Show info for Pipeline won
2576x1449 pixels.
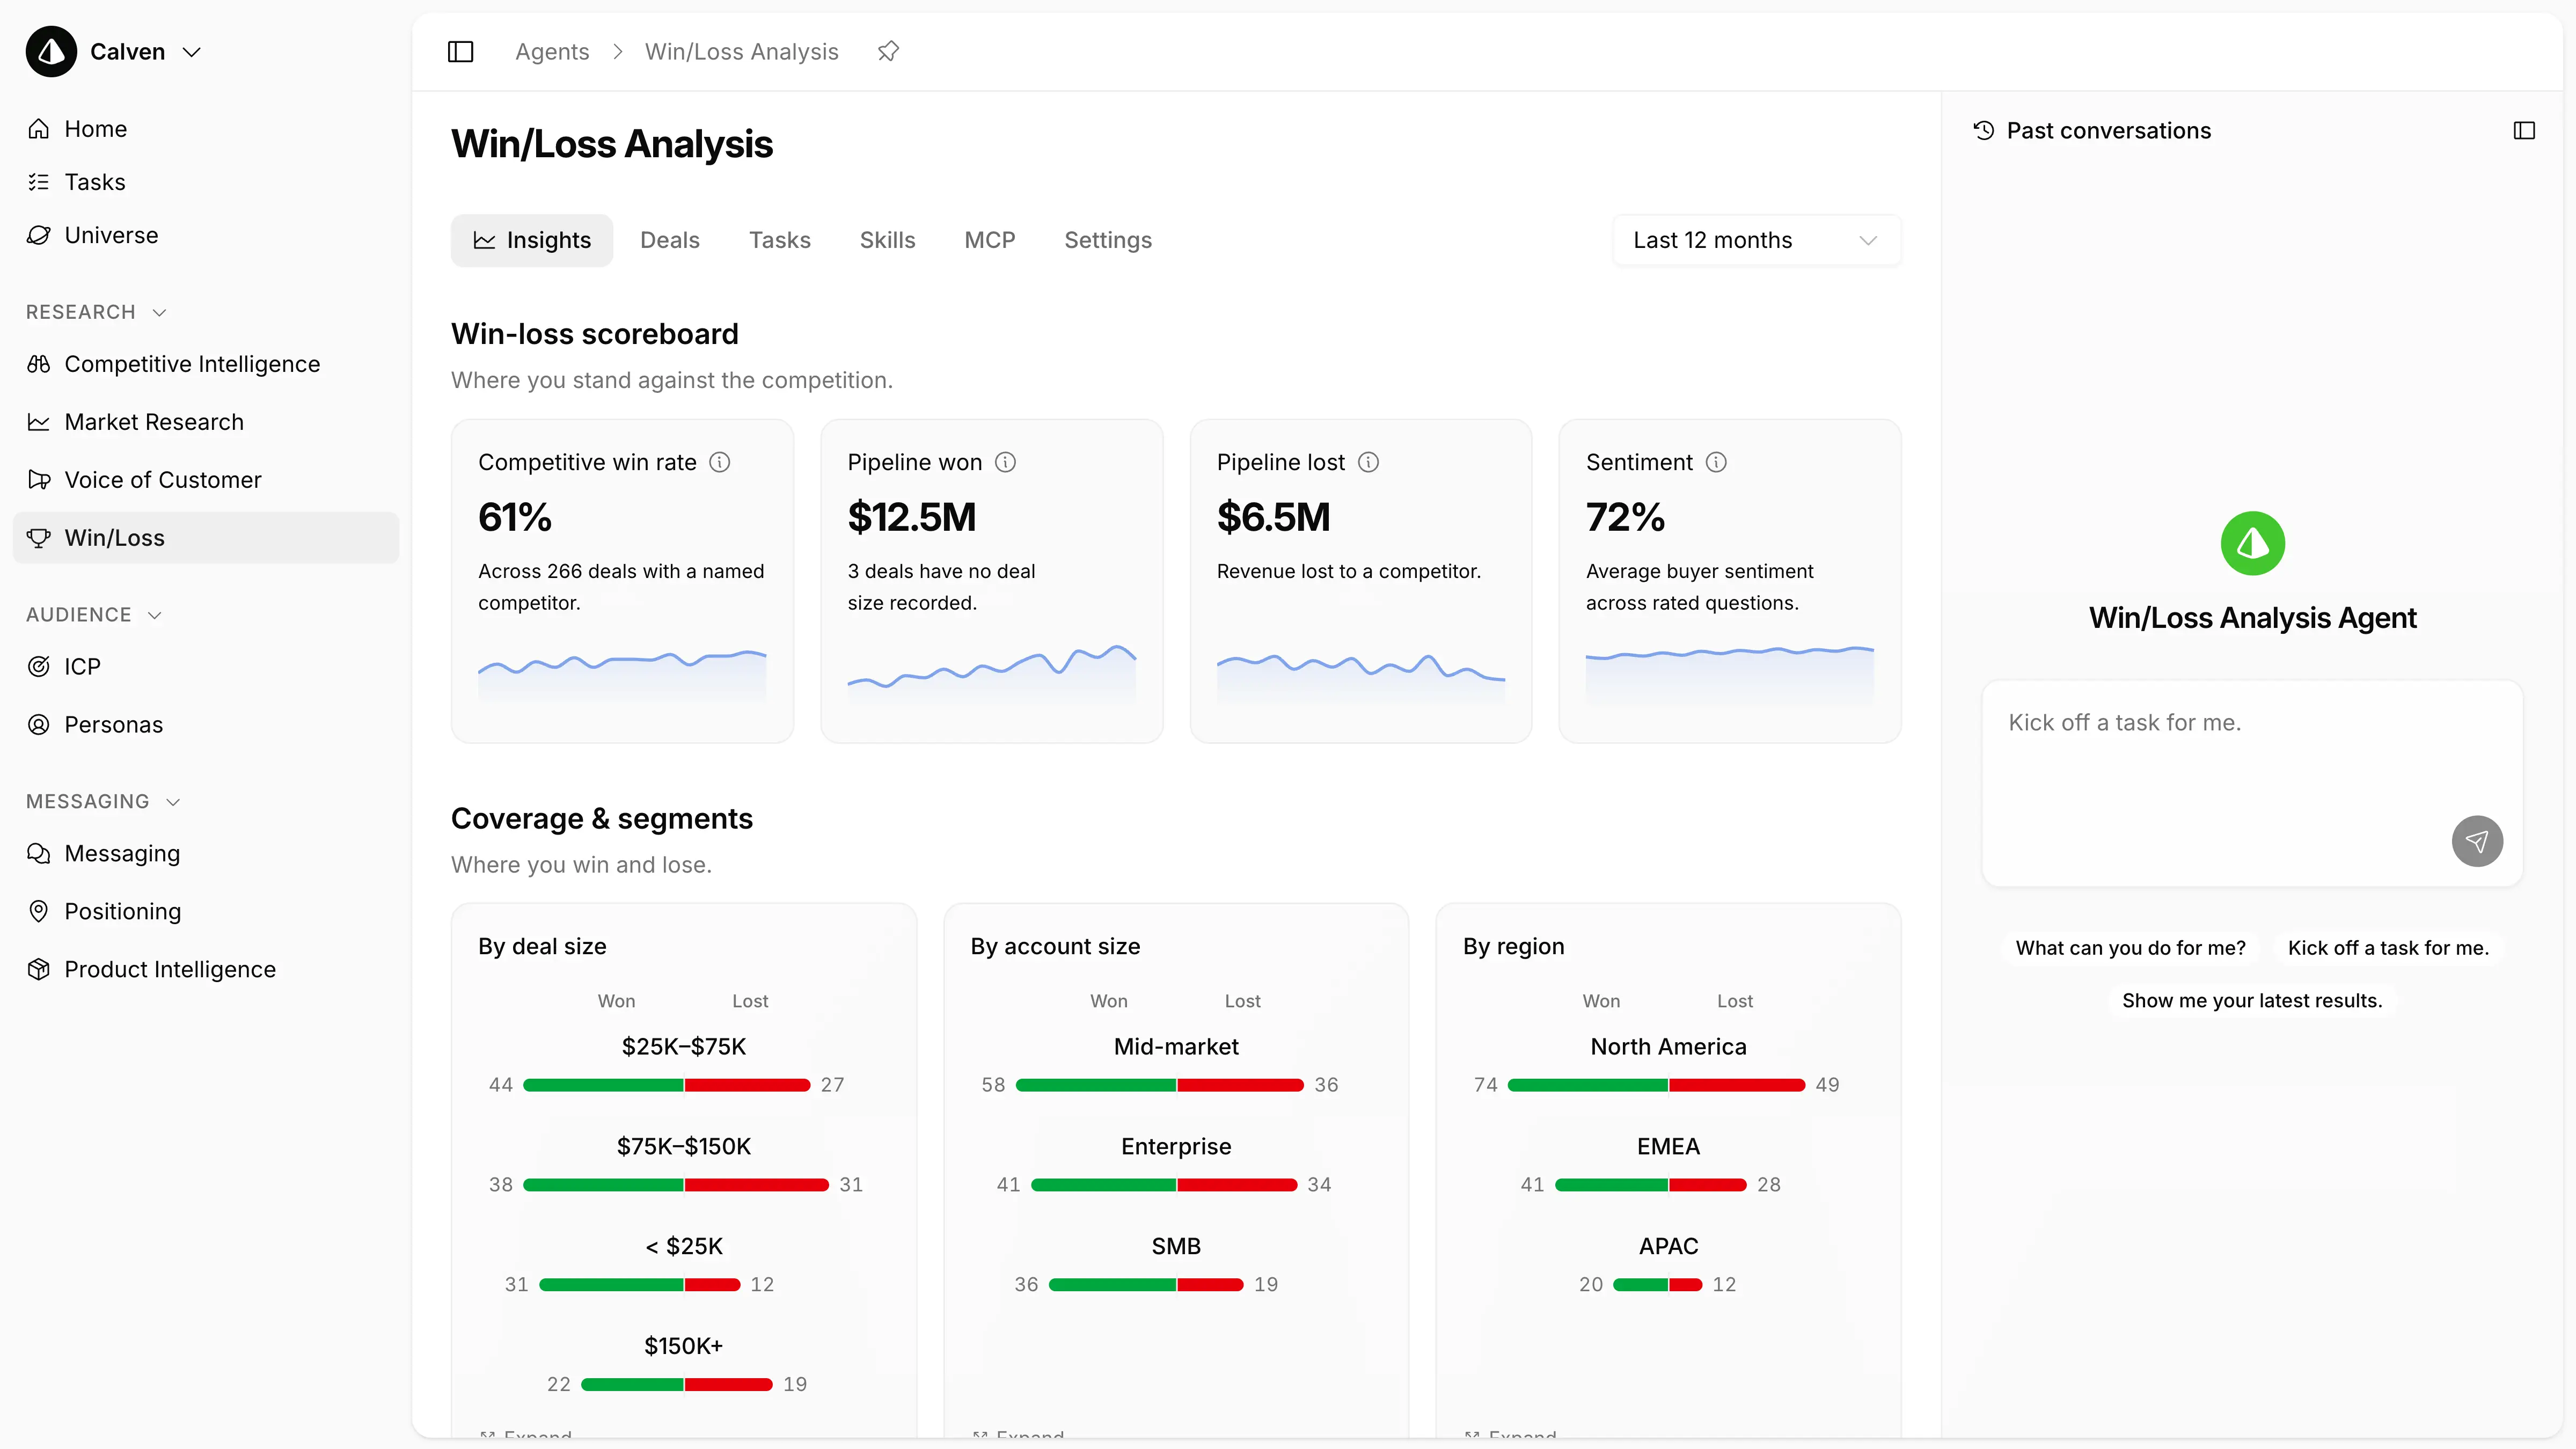coord(1006,462)
